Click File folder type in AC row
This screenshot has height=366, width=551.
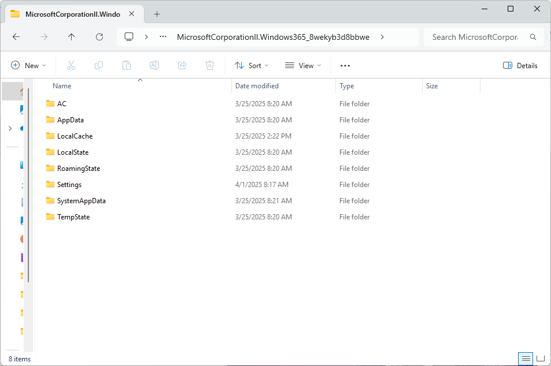tap(354, 104)
